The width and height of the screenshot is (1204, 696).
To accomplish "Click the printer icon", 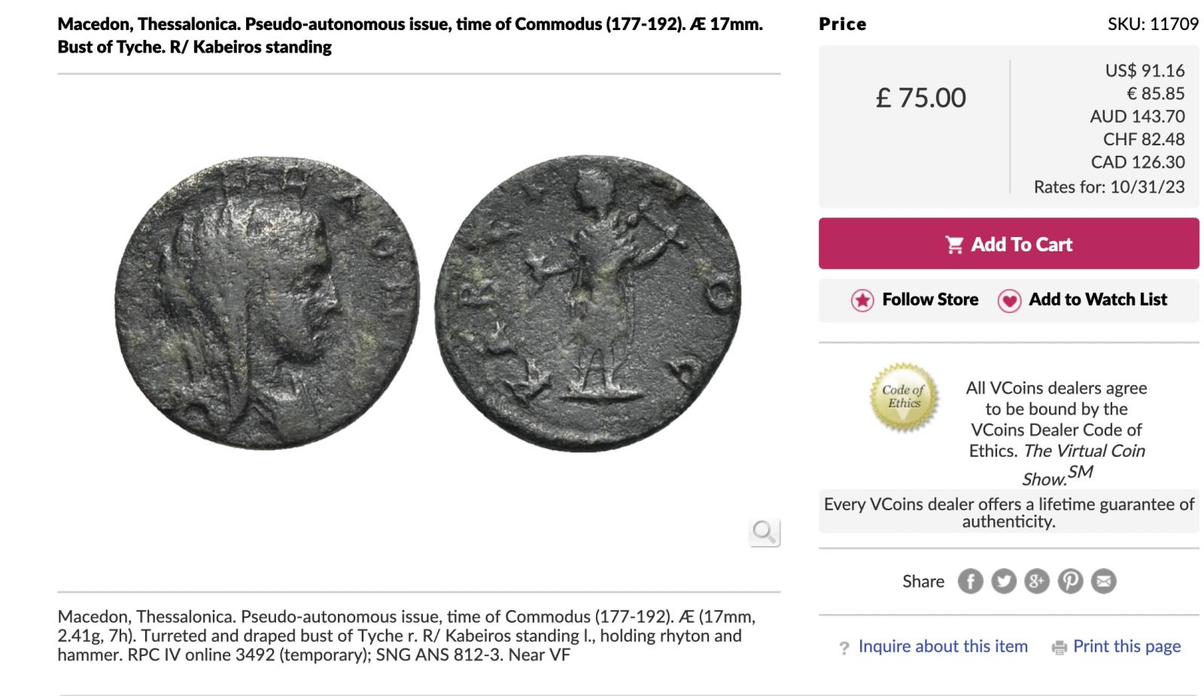I will point(1060,647).
